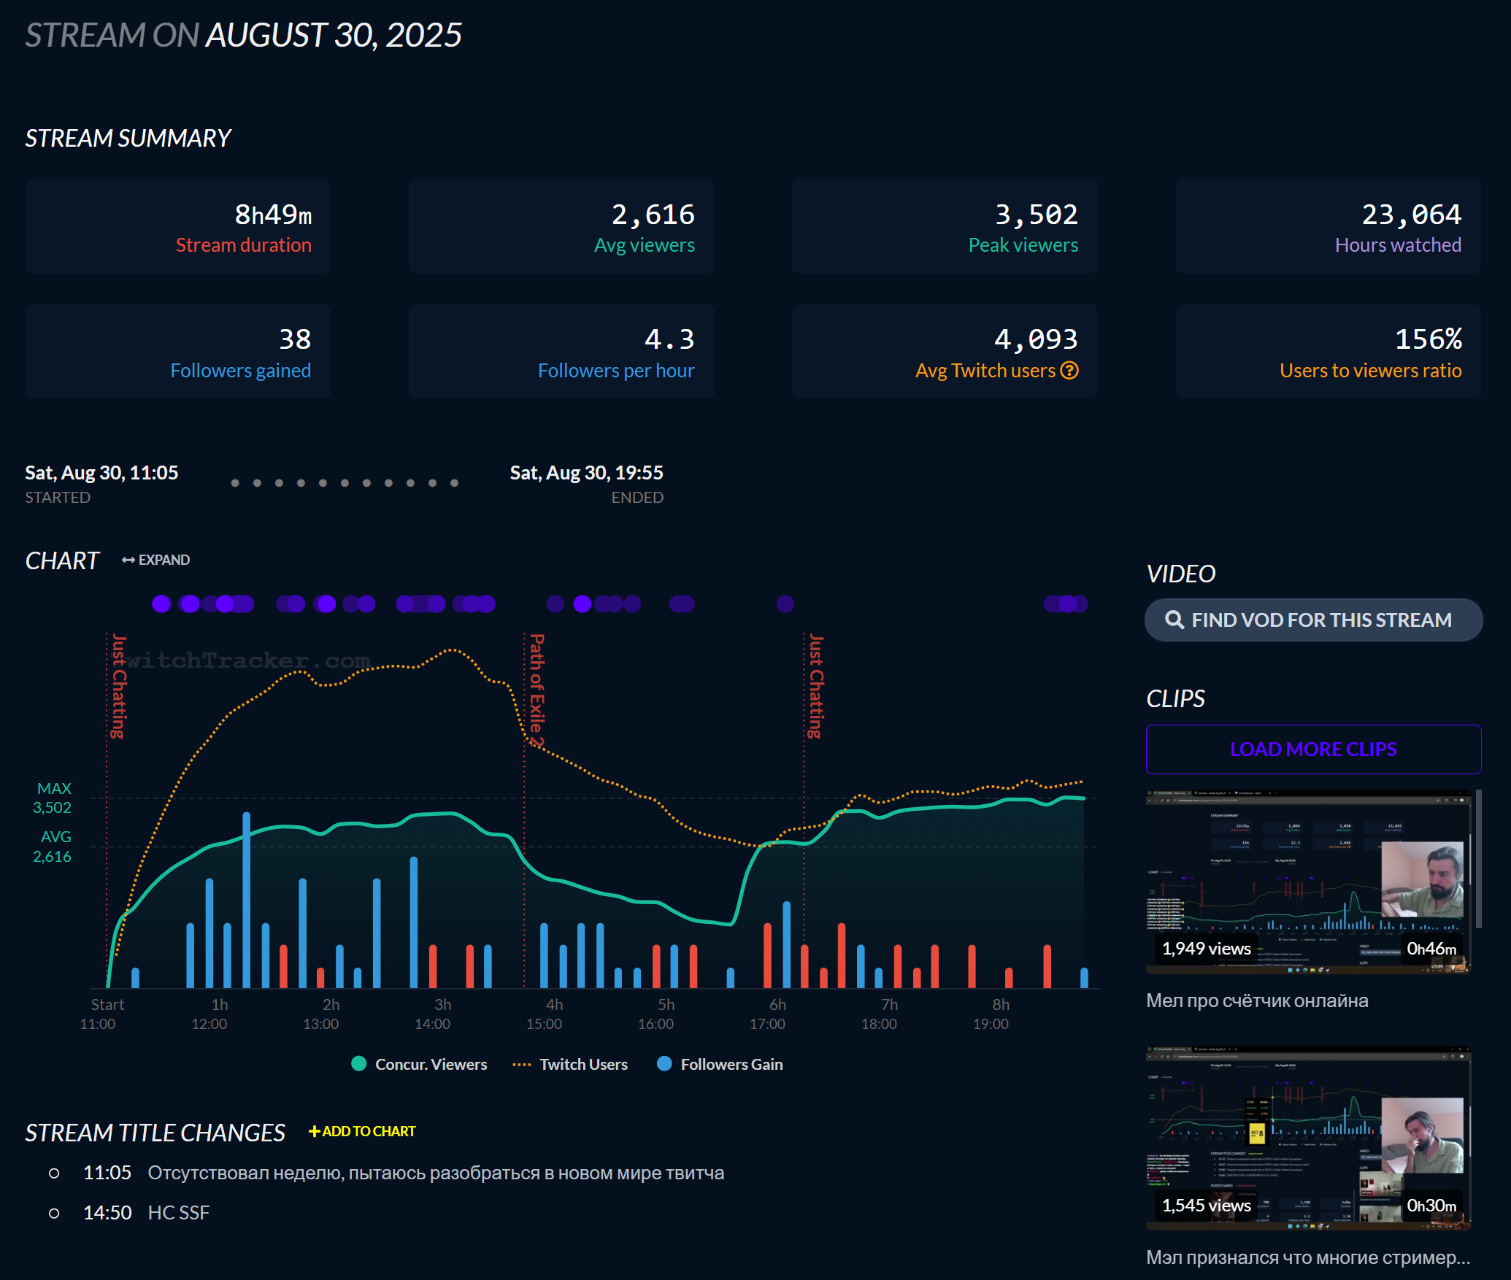The image size is (1511, 1280).
Task: Open clip title Мел про счётчик онлайна
Action: [1257, 1001]
